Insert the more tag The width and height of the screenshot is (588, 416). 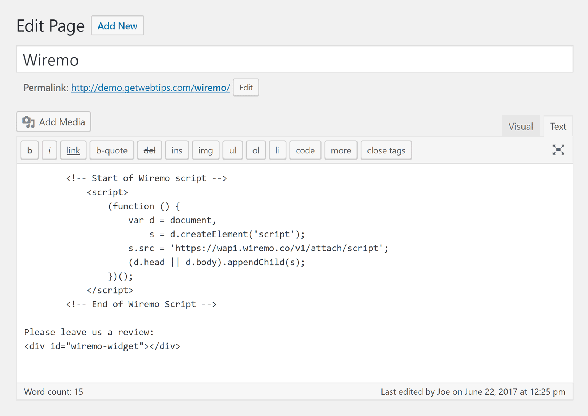click(x=341, y=150)
